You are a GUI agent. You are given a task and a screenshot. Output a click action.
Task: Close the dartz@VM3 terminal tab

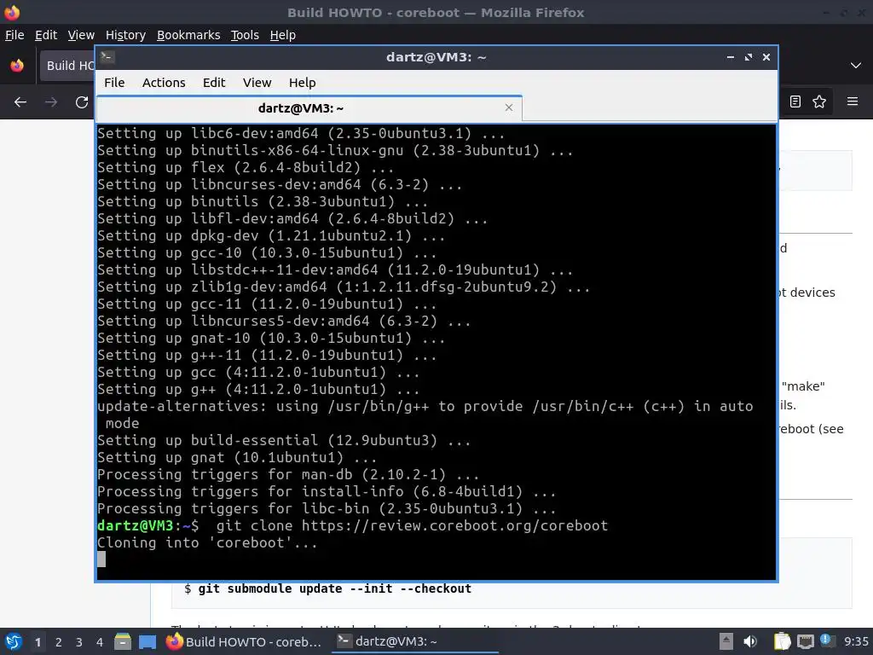(508, 107)
